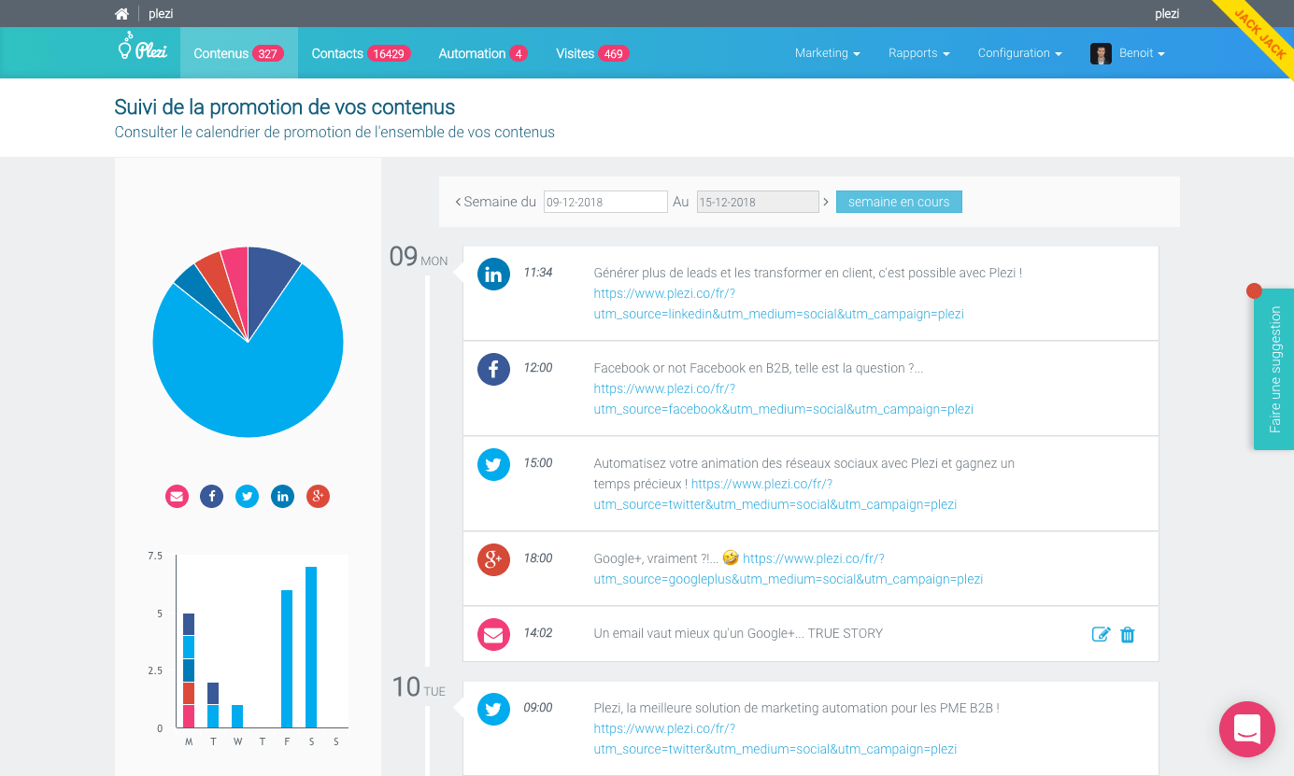This screenshot has width=1294, height=776.
Task: Toggle the Twitter filter icon under pie chart
Action: coord(247,497)
